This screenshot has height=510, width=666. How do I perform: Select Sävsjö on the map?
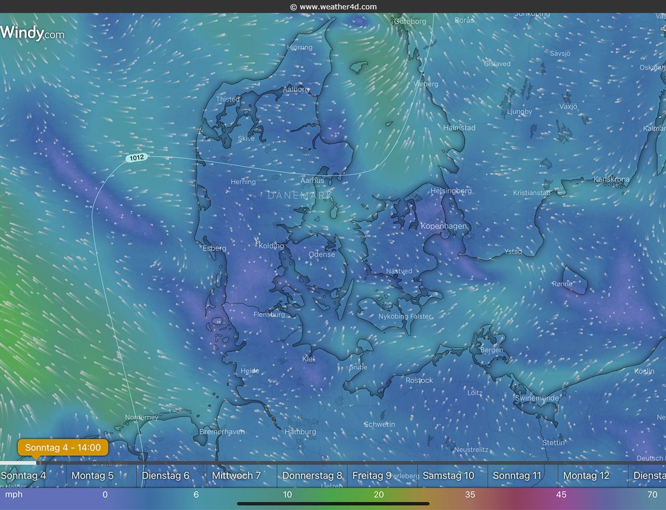tap(560, 53)
